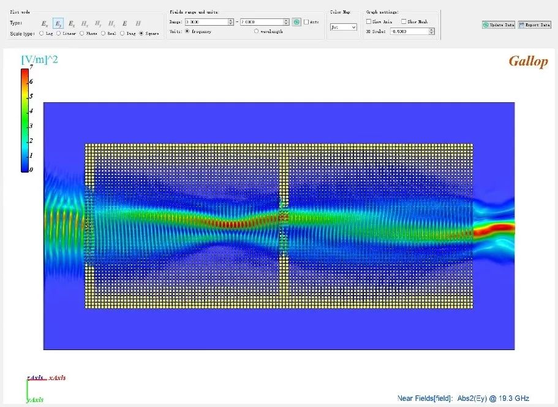Select the Hz field type icon
The height and width of the screenshot is (407, 558).
pyautogui.click(x=111, y=23)
